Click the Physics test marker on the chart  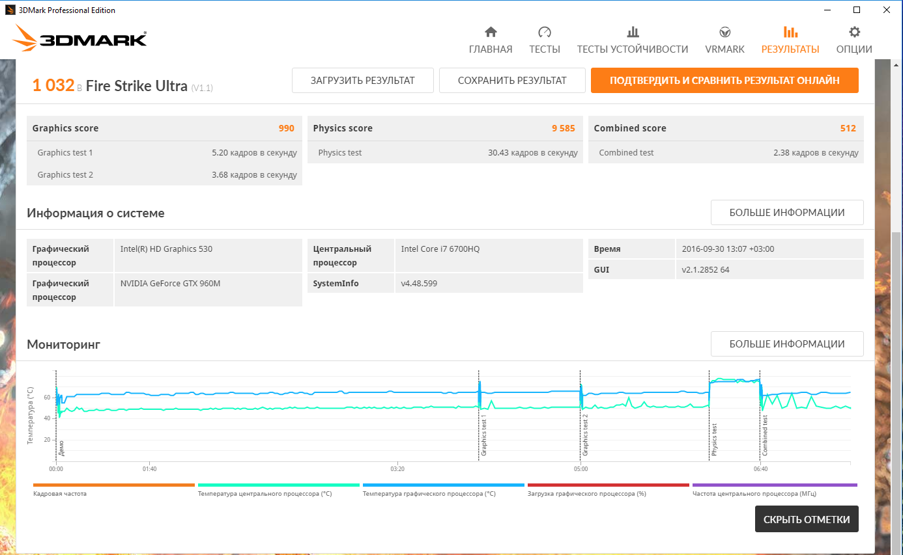(x=714, y=439)
